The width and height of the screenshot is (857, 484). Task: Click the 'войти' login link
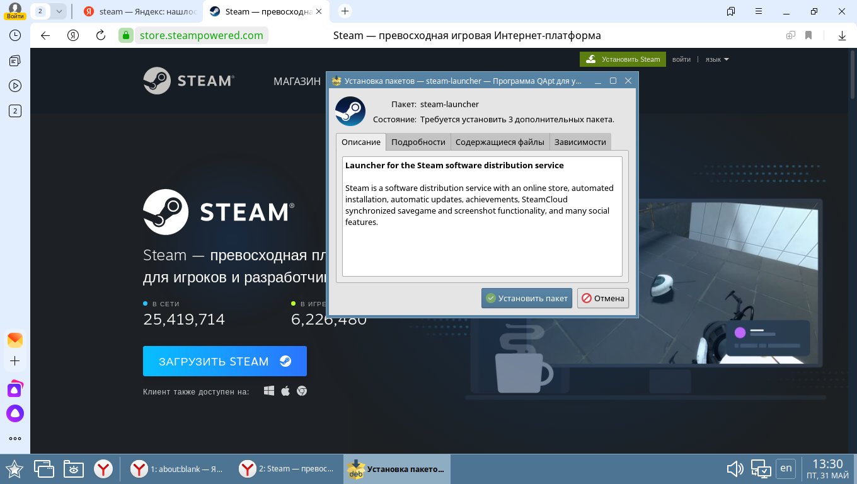(x=681, y=59)
